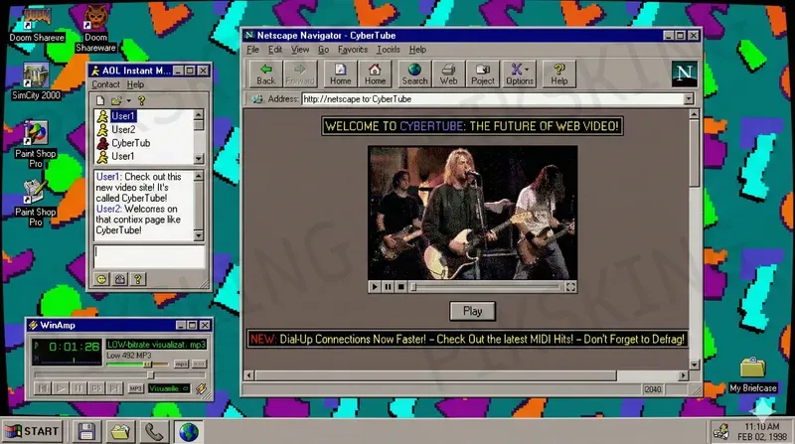Open Doom Shareve desktop icon with DOOM logo
This screenshot has width=795, height=444.
pos(37,26)
